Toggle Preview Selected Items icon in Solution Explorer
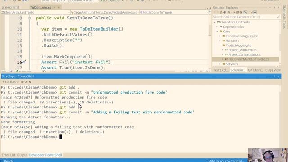Image resolution: width=288 pixels, height=162 pixels. point(255,12)
